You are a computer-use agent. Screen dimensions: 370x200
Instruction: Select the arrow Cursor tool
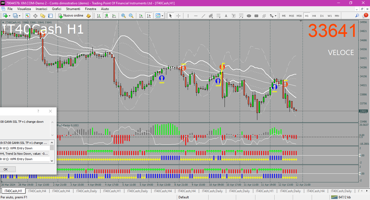click(171, 16)
